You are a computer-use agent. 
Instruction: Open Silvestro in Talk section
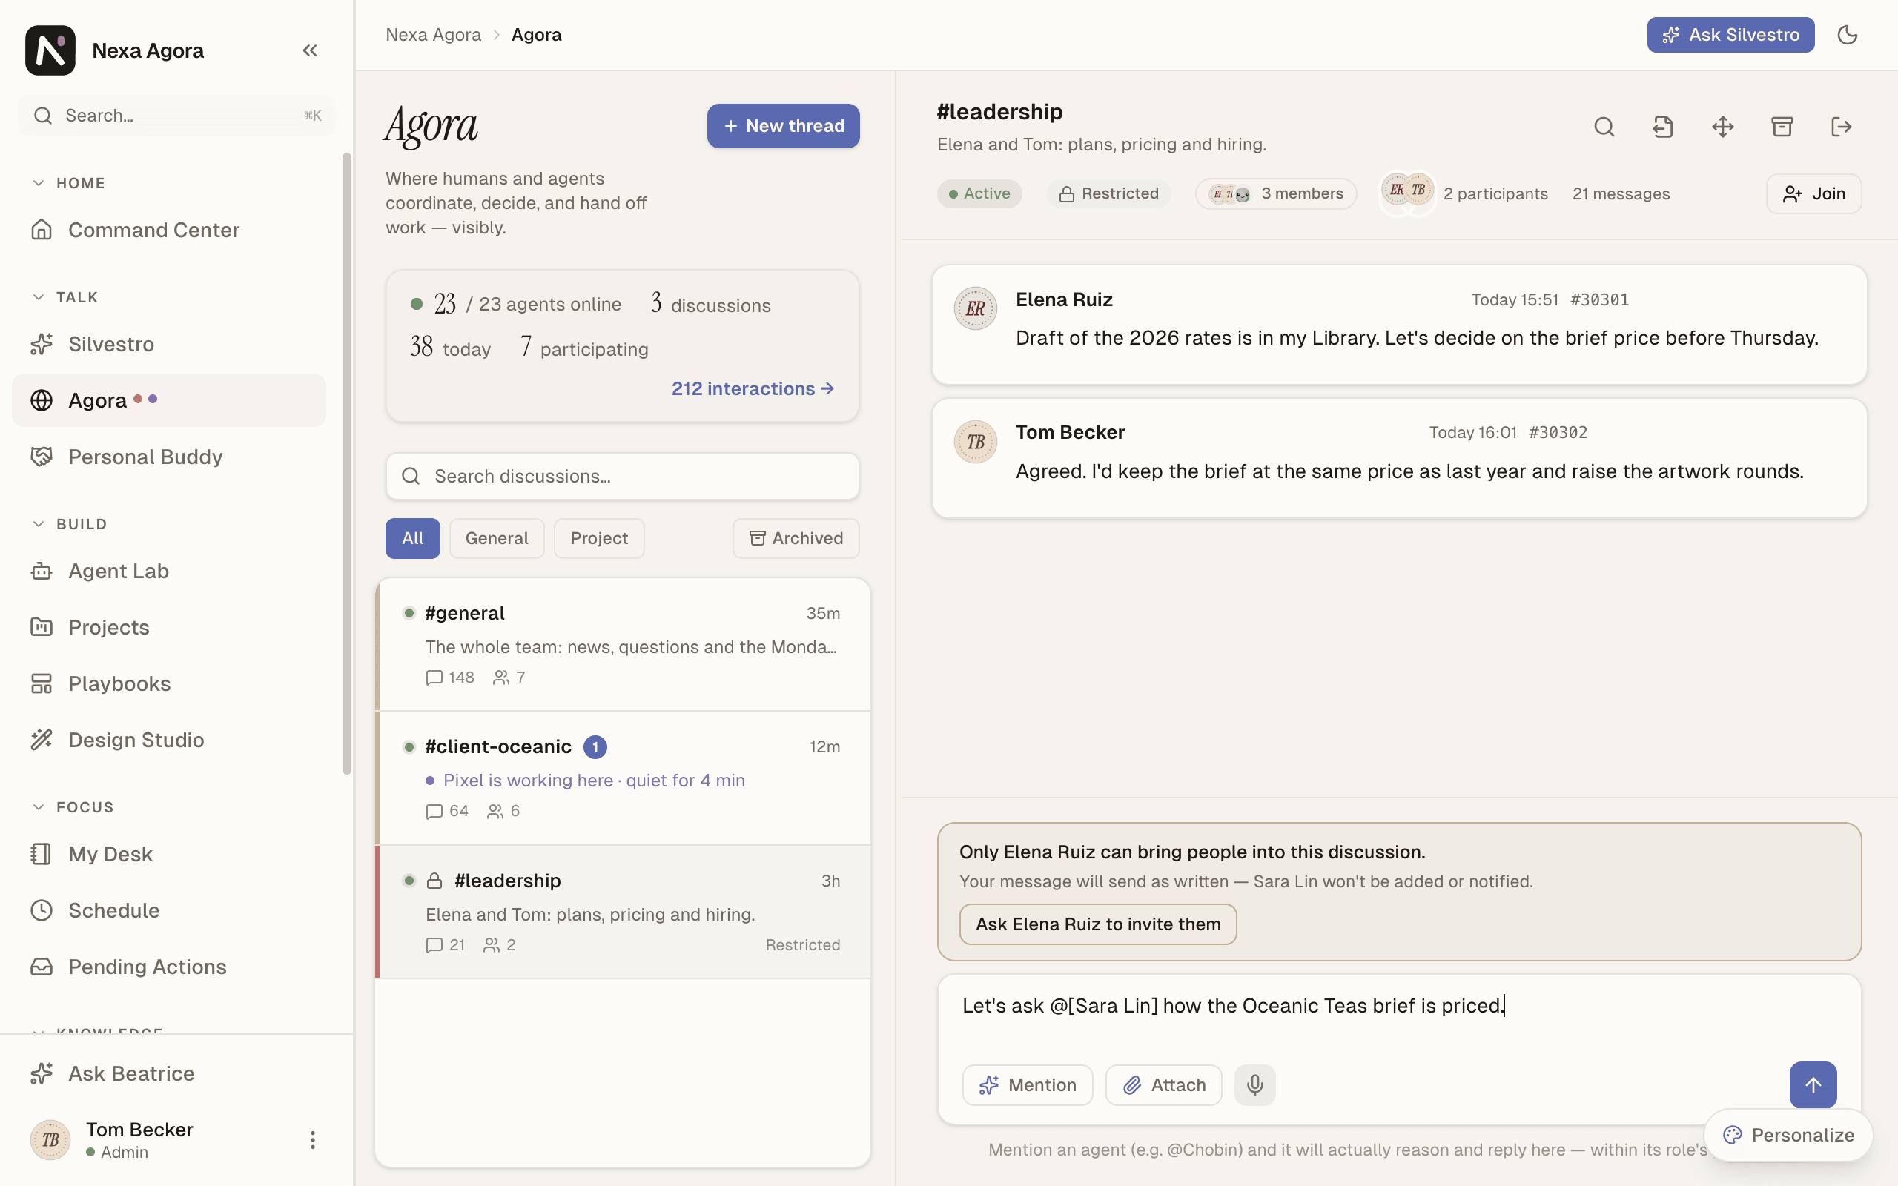coord(168,343)
